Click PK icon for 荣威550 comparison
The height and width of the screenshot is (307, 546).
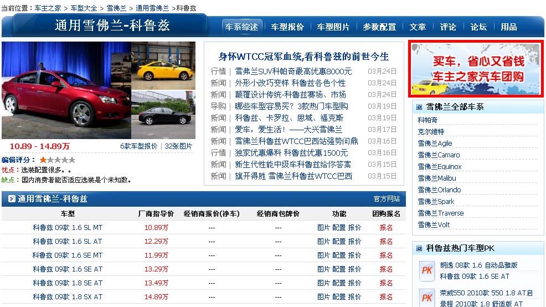[x=426, y=297]
